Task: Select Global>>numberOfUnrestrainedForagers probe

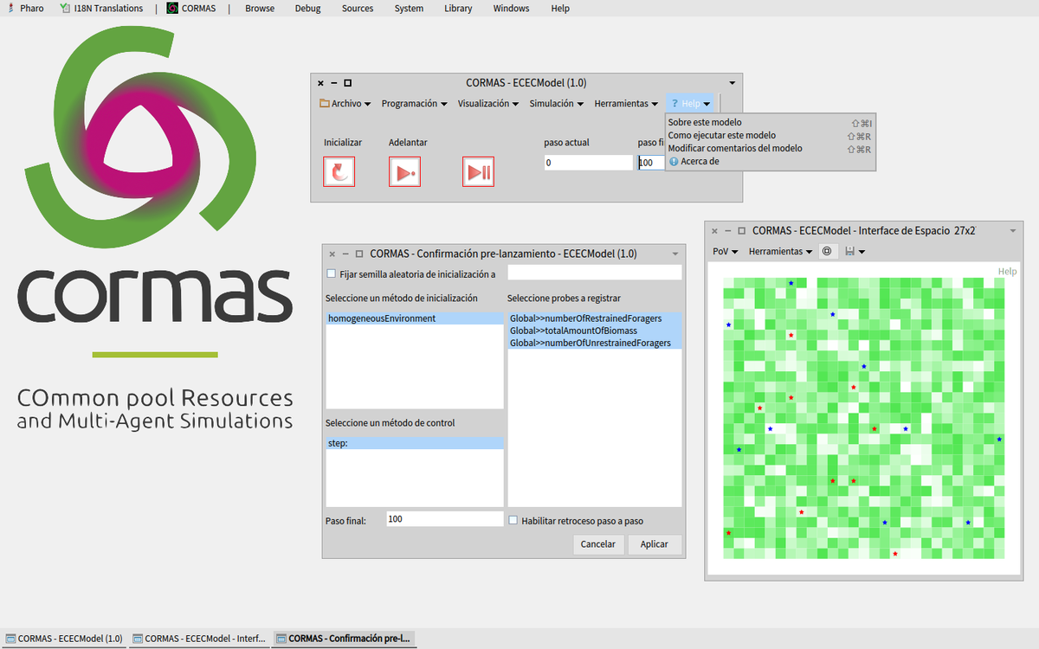Action: pyautogui.click(x=595, y=343)
